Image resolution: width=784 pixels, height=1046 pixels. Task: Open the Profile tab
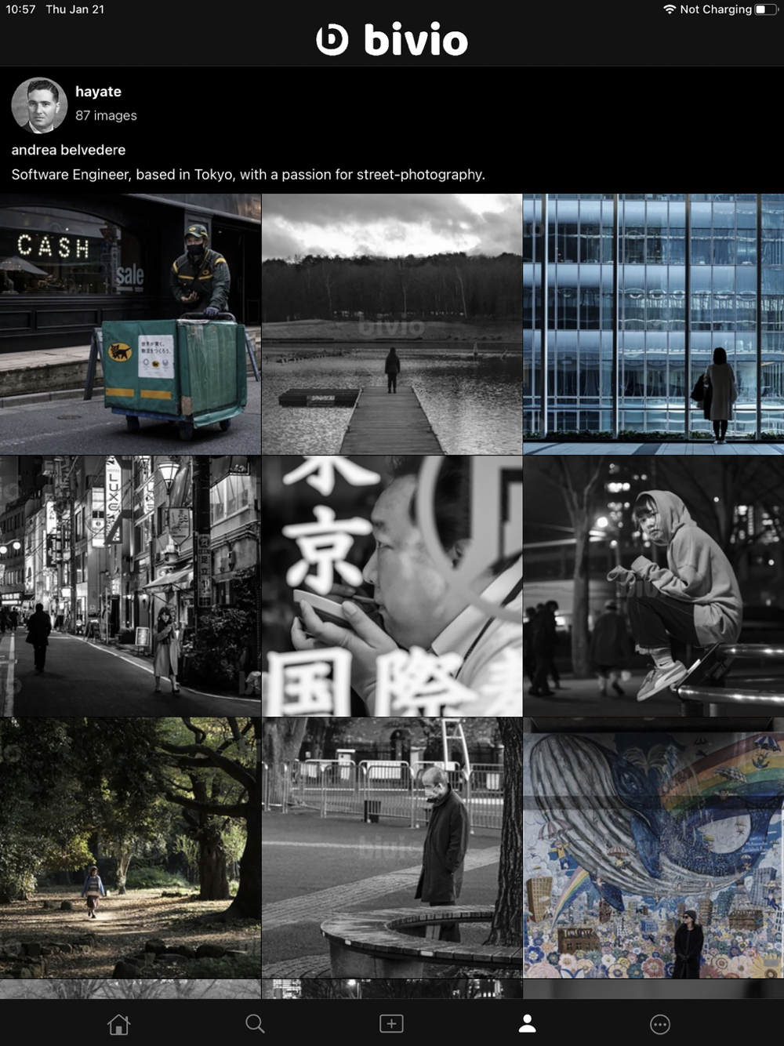coord(528,1023)
